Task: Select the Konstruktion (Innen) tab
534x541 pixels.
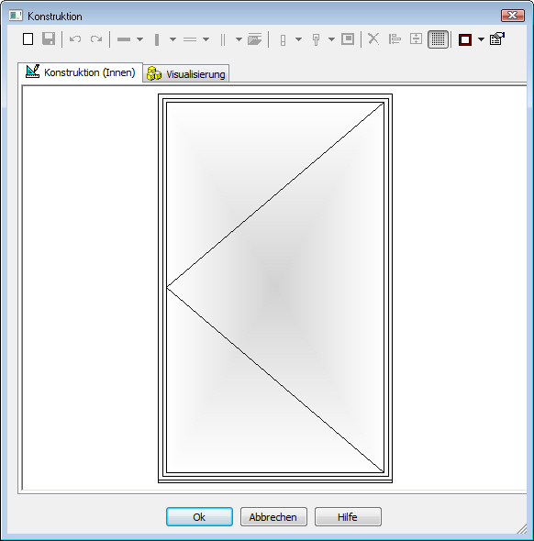Action: coord(81,72)
